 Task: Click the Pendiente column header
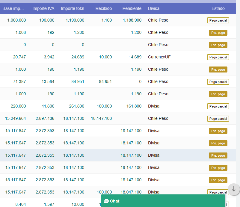coord(132,8)
